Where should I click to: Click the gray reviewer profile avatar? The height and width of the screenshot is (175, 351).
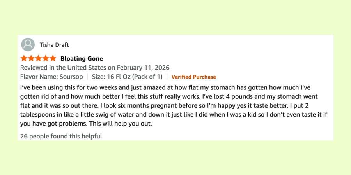28,44
